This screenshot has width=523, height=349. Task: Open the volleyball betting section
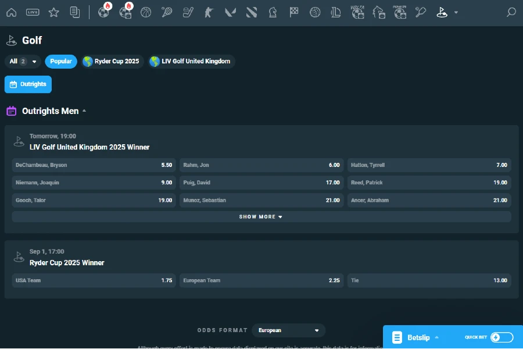coord(314,12)
